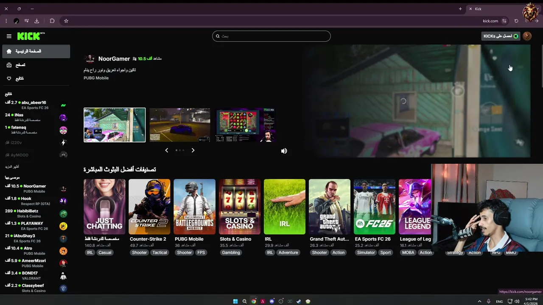Click PUBG Mobile category under featured stream title

coord(96,78)
